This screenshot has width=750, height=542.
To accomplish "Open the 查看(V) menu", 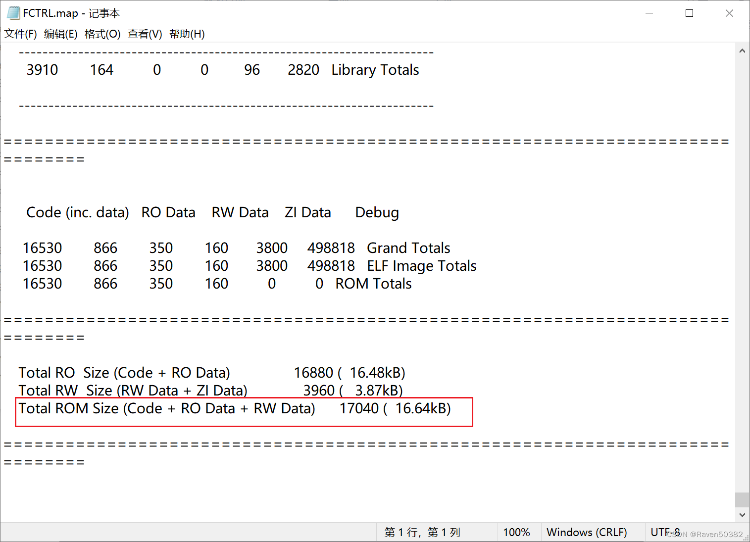I will pos(145,34).
